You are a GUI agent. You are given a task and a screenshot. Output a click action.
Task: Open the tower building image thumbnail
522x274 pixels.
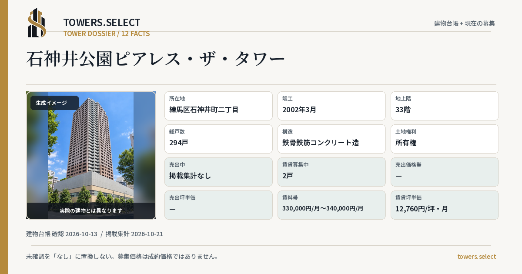point(91,155)
